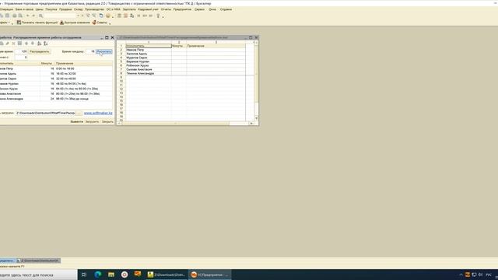Viewport: 498px width, 280px height.
Task: Show hidden tray icons chevron
Action: [x=461, y=275]
